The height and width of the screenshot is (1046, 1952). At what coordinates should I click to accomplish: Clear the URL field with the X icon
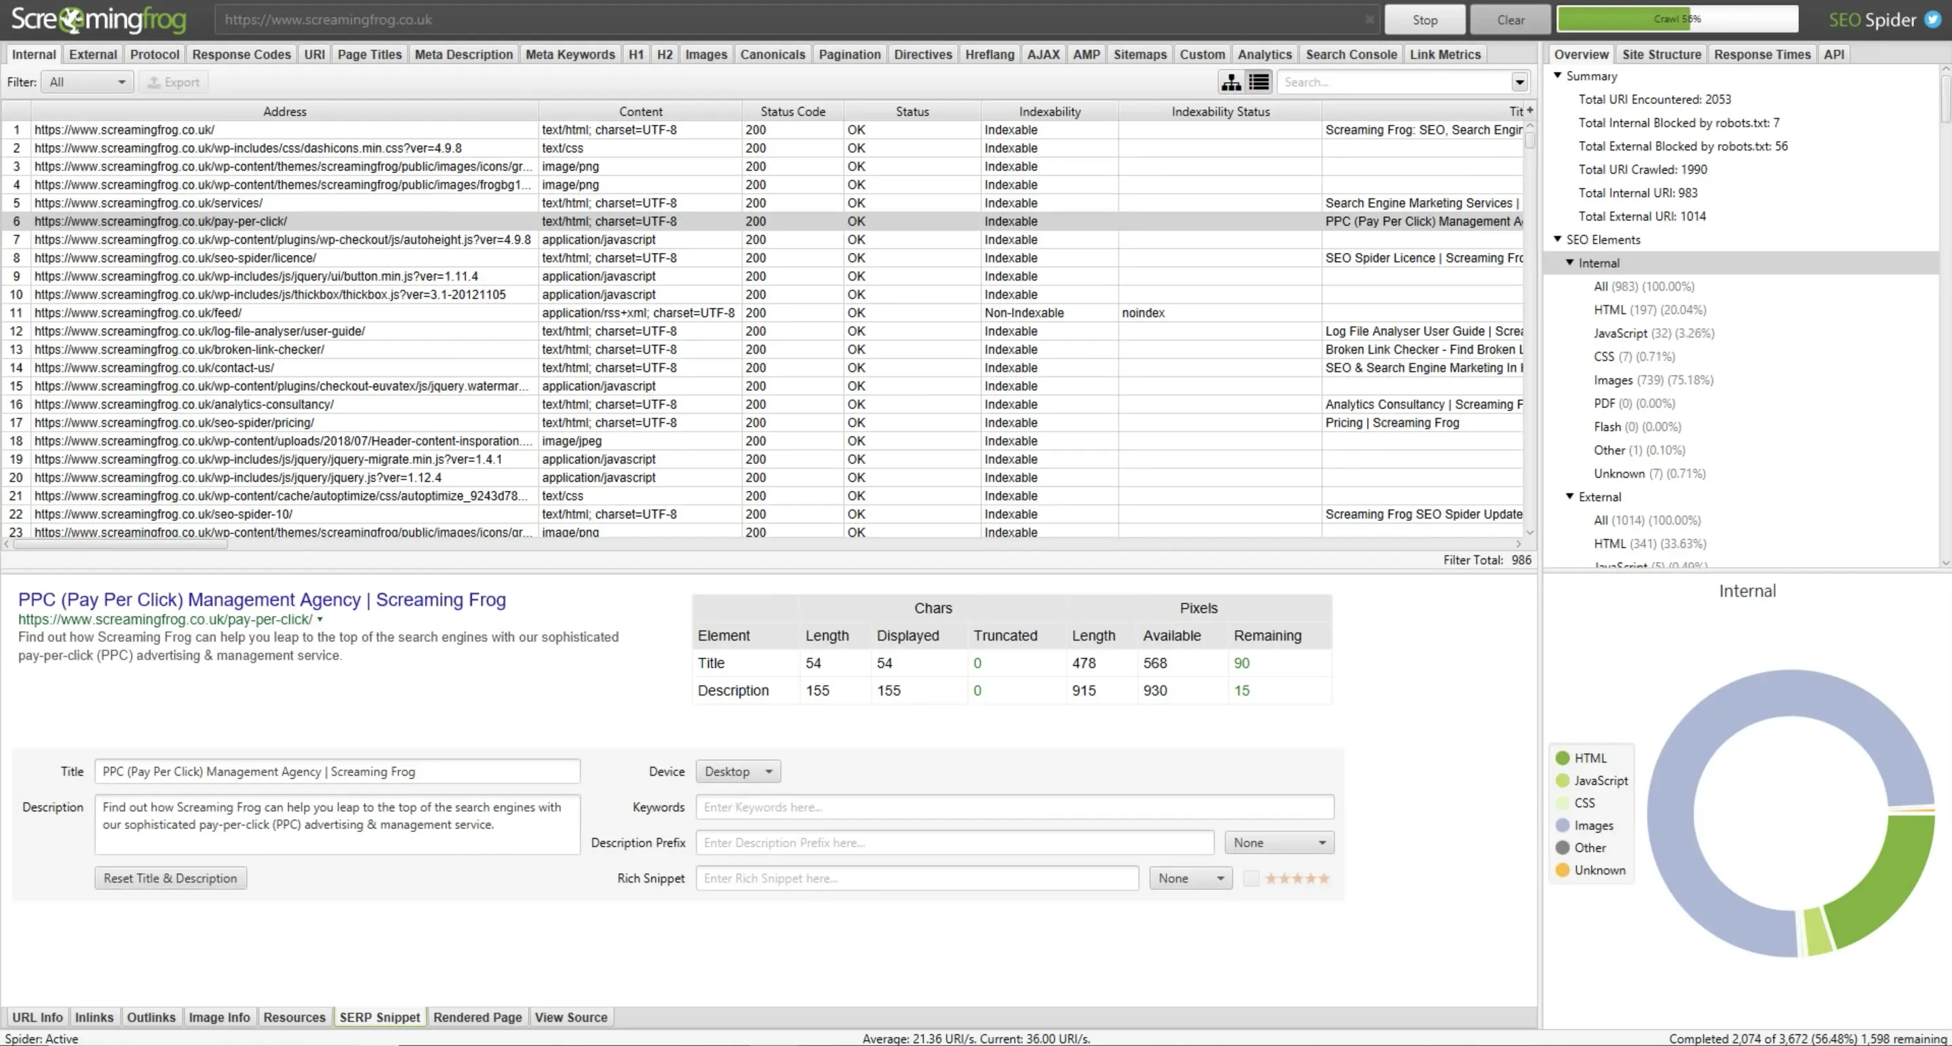[1369, 20]
